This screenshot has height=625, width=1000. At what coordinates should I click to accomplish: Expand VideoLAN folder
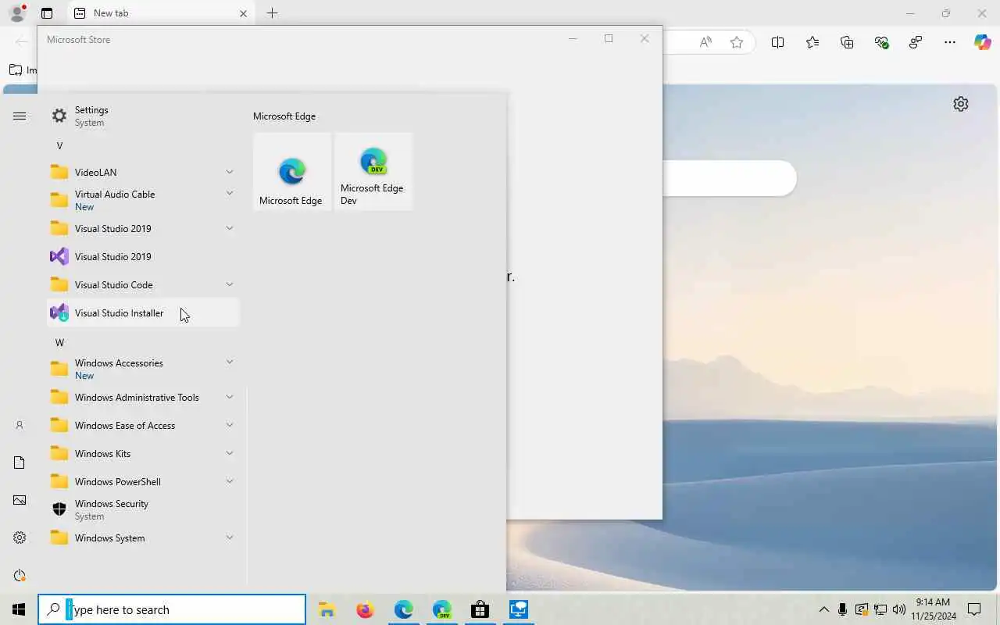230,172
